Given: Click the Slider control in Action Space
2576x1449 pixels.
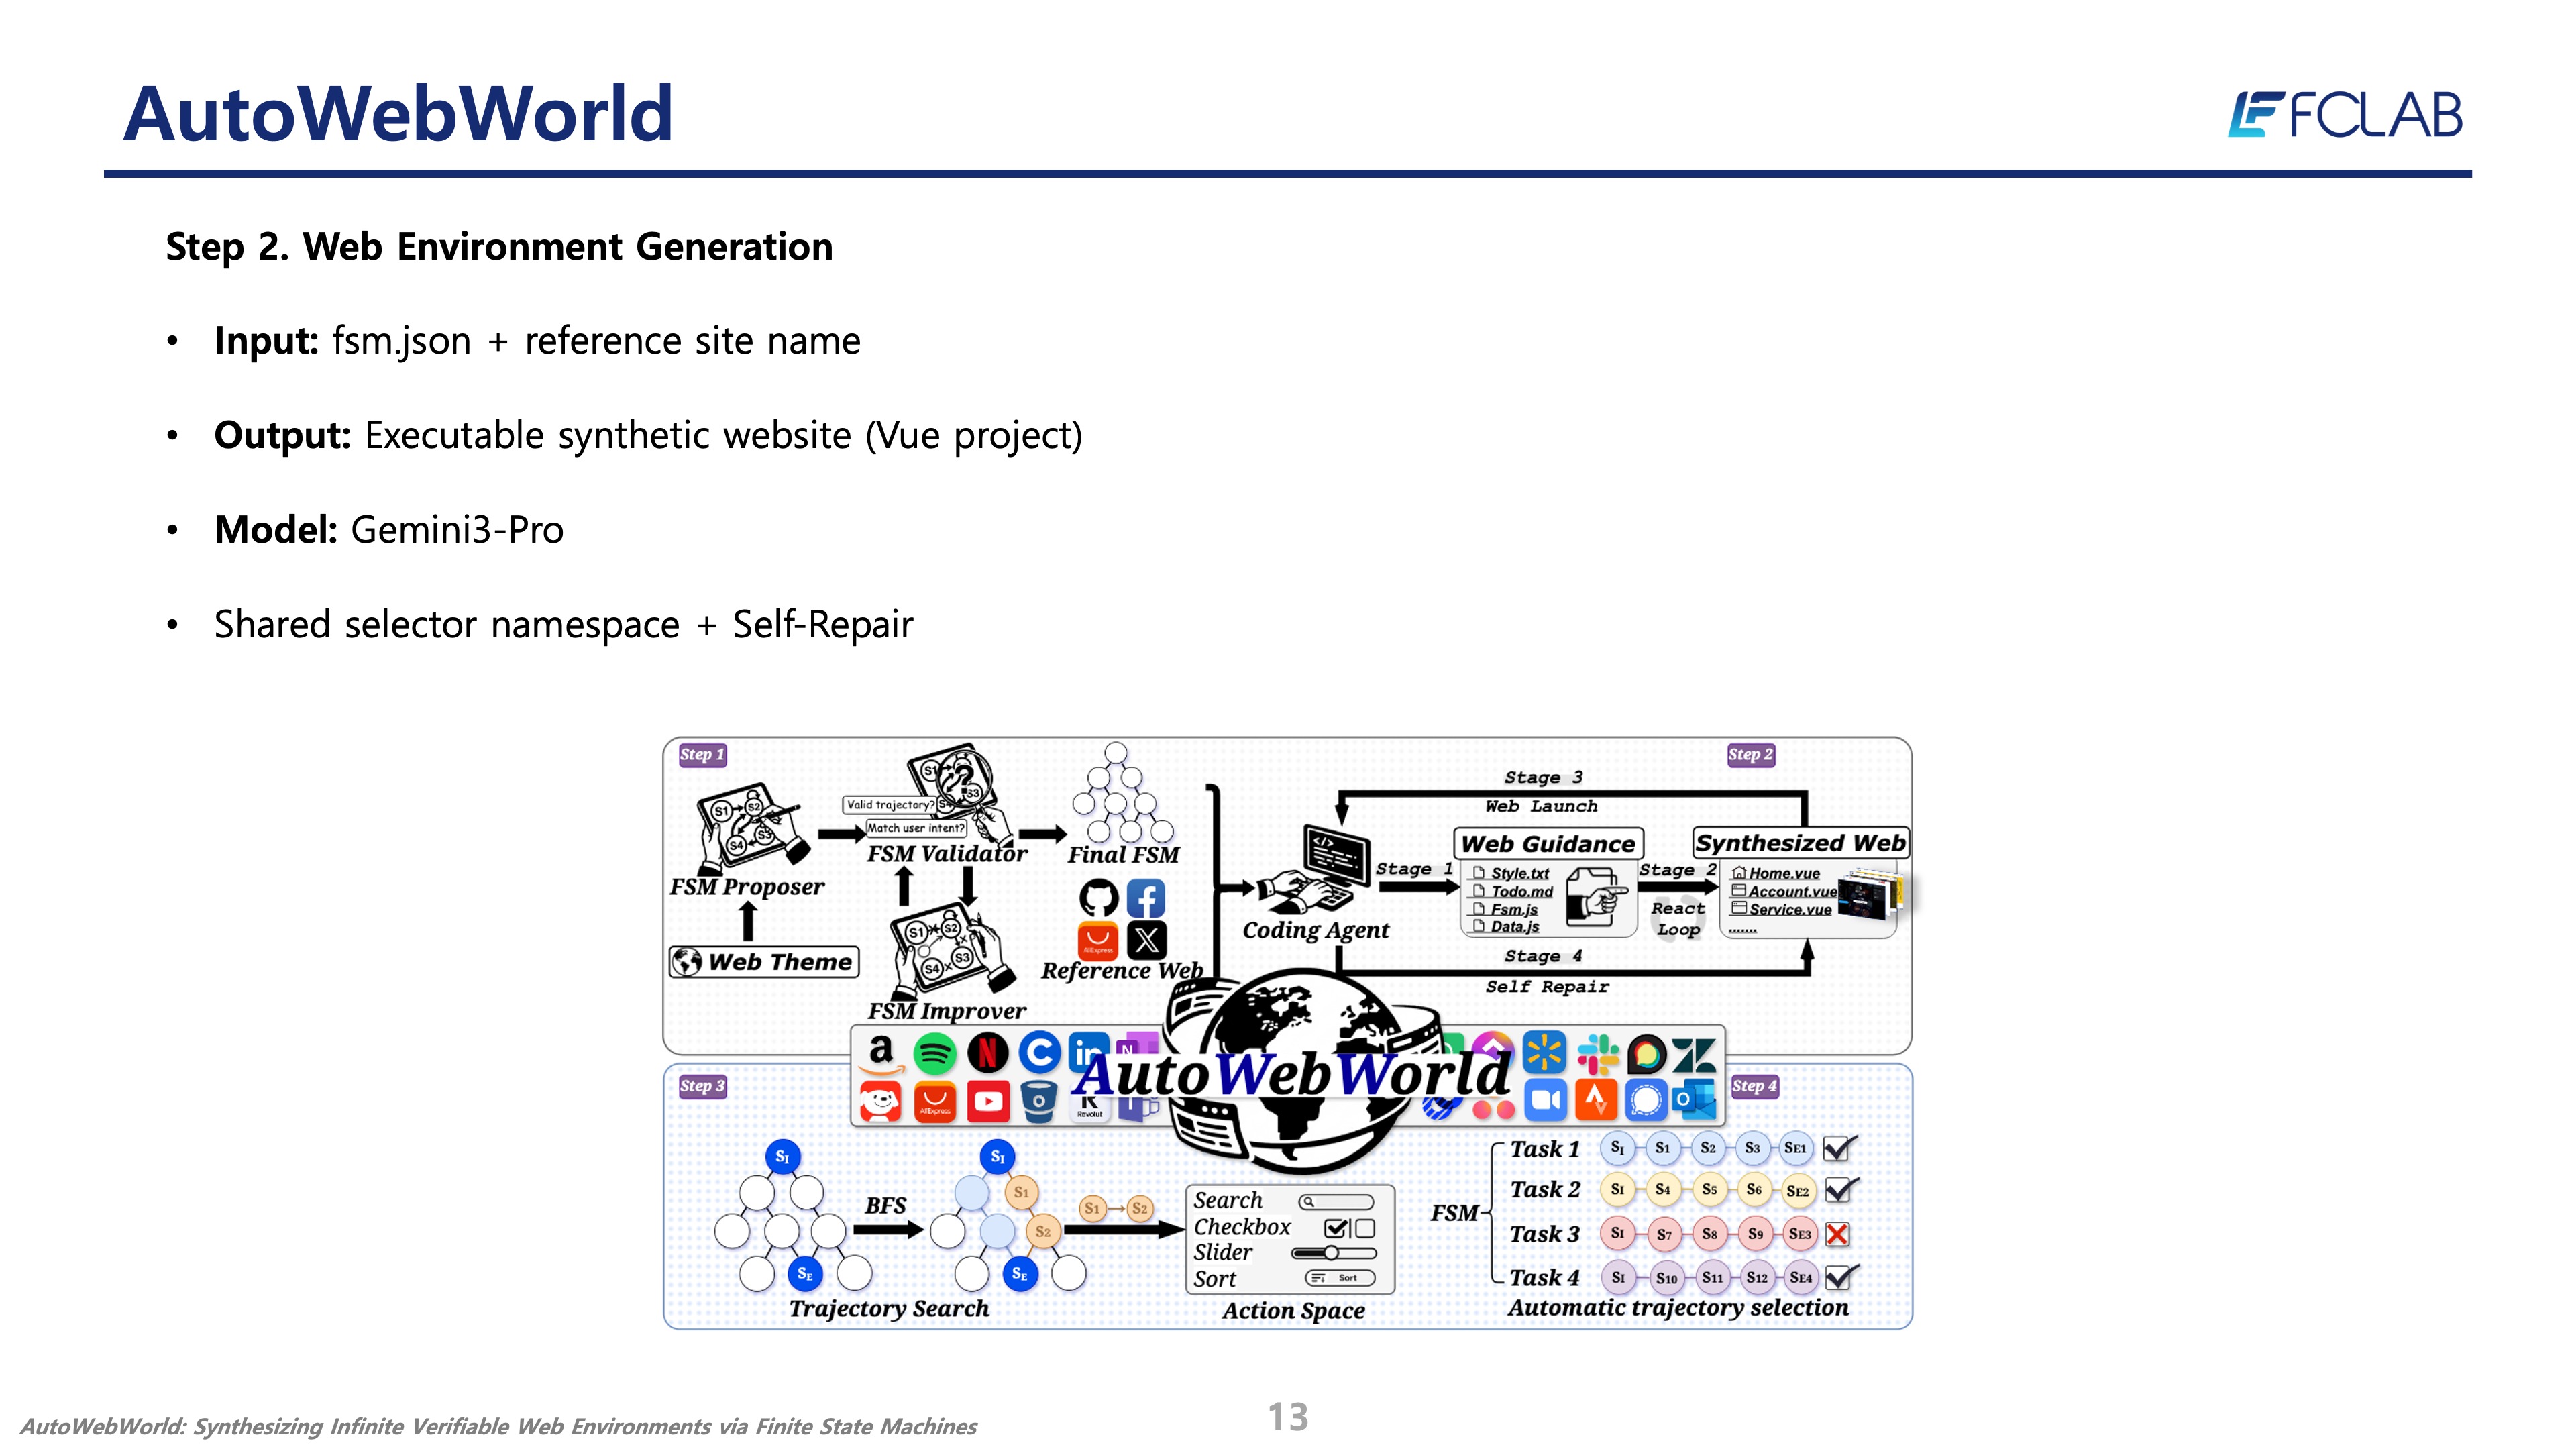Looking at the screenshot, I should [1333, 1253].
